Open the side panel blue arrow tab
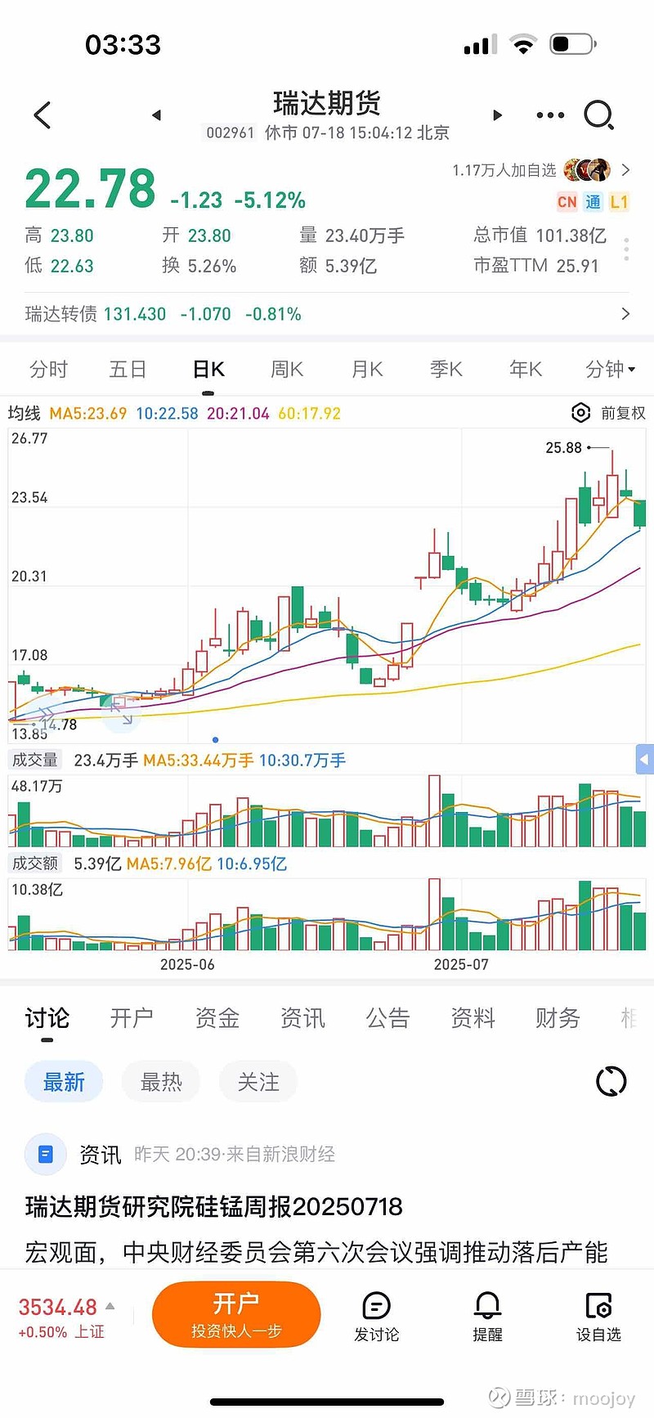This screenshot has height=1418, width=654. click(644, 760)
